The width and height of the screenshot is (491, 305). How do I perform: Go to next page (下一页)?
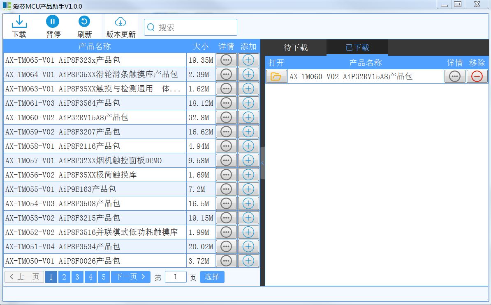pos(130,277)
